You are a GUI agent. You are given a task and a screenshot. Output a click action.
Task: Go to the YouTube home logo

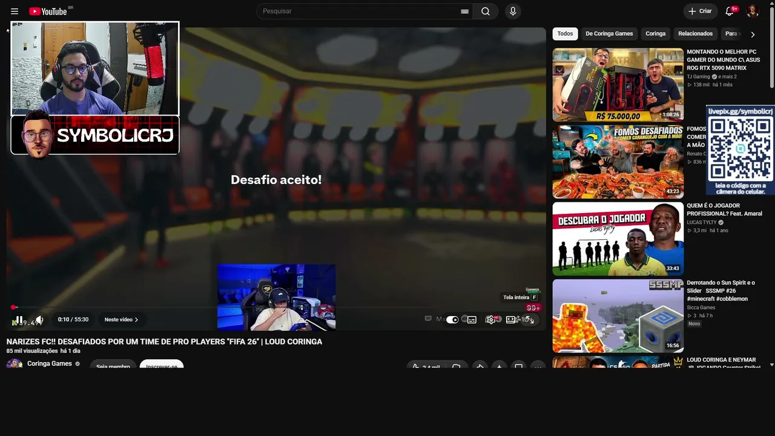tap(48, 12)
